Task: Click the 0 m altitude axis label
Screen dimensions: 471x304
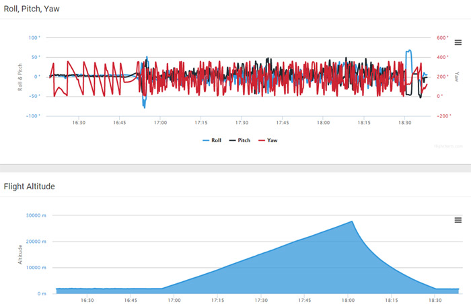Action: click(42, 294)
